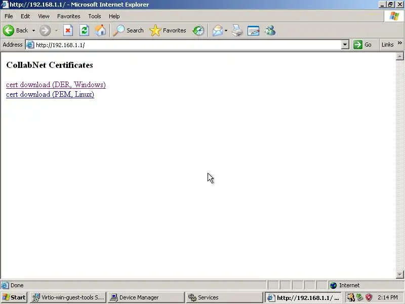Download the PEM Linux certificate link
The width and height of the screenshot is (405, 304).
point(50,94)
